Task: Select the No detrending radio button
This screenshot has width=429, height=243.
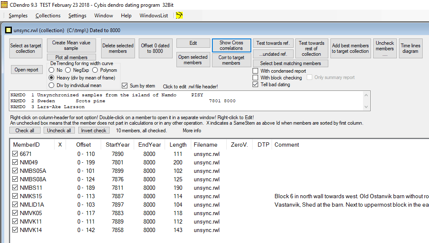Action: (x=52, y=70)
